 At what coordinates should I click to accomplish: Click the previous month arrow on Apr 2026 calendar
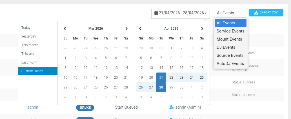[x=141, y=29]
